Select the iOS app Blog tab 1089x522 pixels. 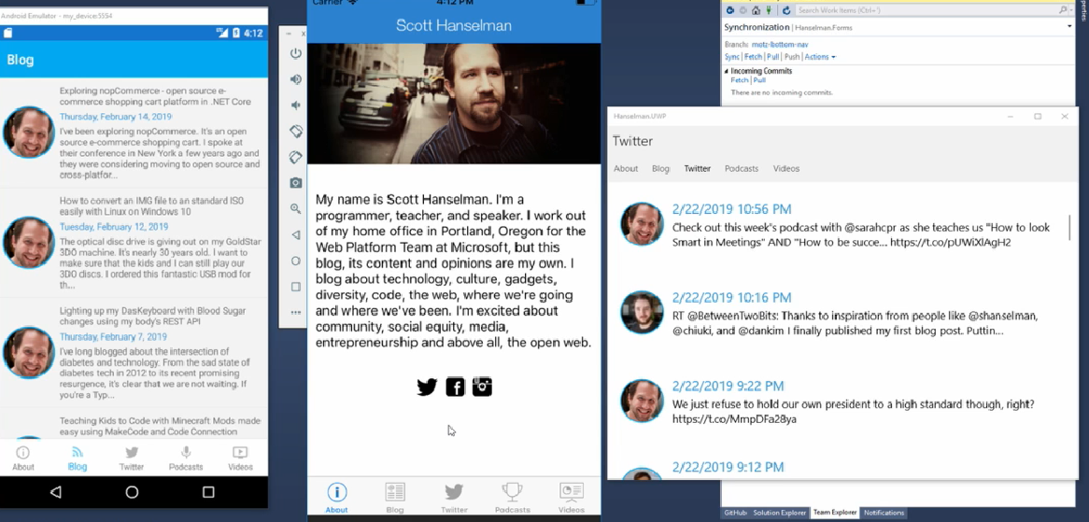pos(395,498)
